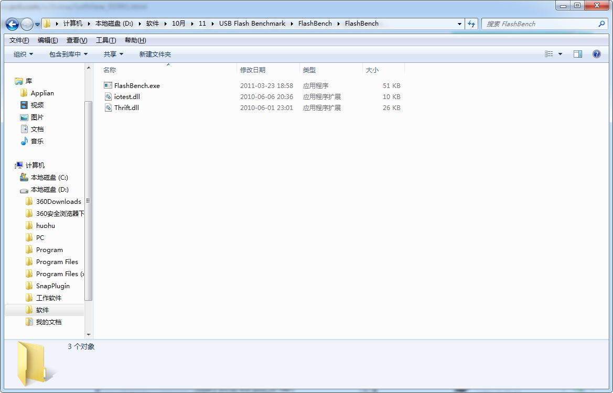Open the Program Files (x folder

[x=60, y=274]
